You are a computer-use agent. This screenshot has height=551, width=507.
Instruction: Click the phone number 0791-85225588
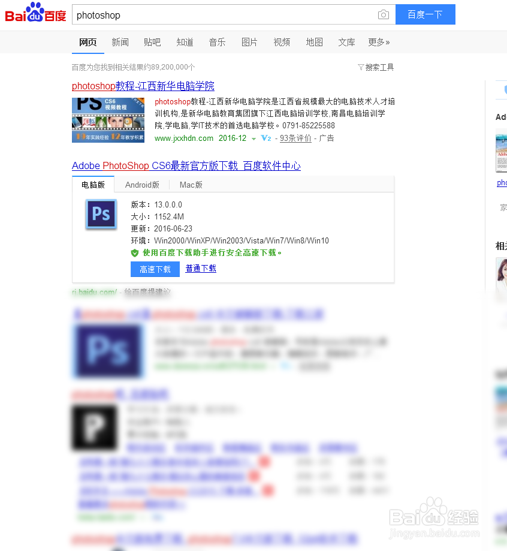pyautogui.click(x=309, y=125)
